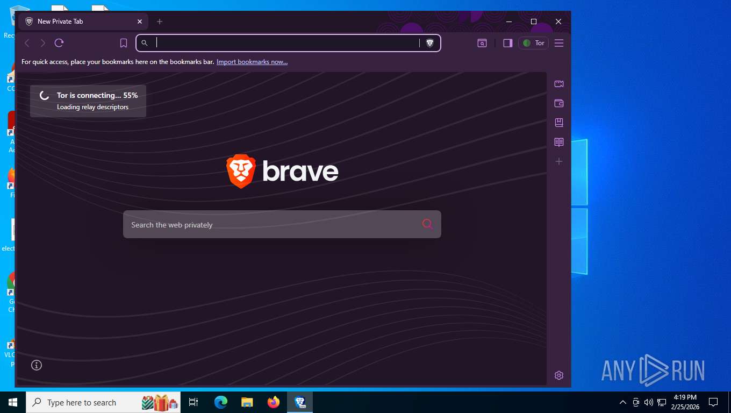Launch Microsoft Edge from taskbar
The width and height of the screenshot is (731, 413).
(x=220, y=402)
